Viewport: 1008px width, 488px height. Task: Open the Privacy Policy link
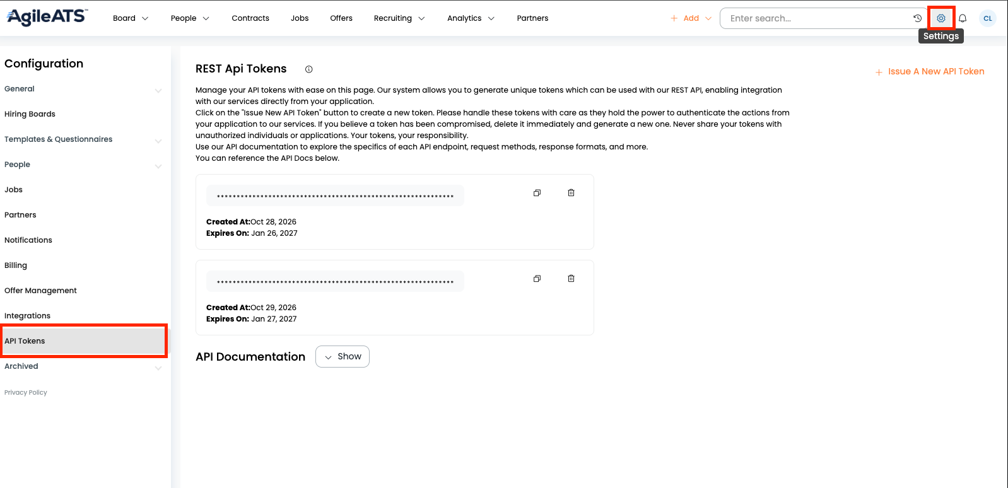(x=26, y=393)
